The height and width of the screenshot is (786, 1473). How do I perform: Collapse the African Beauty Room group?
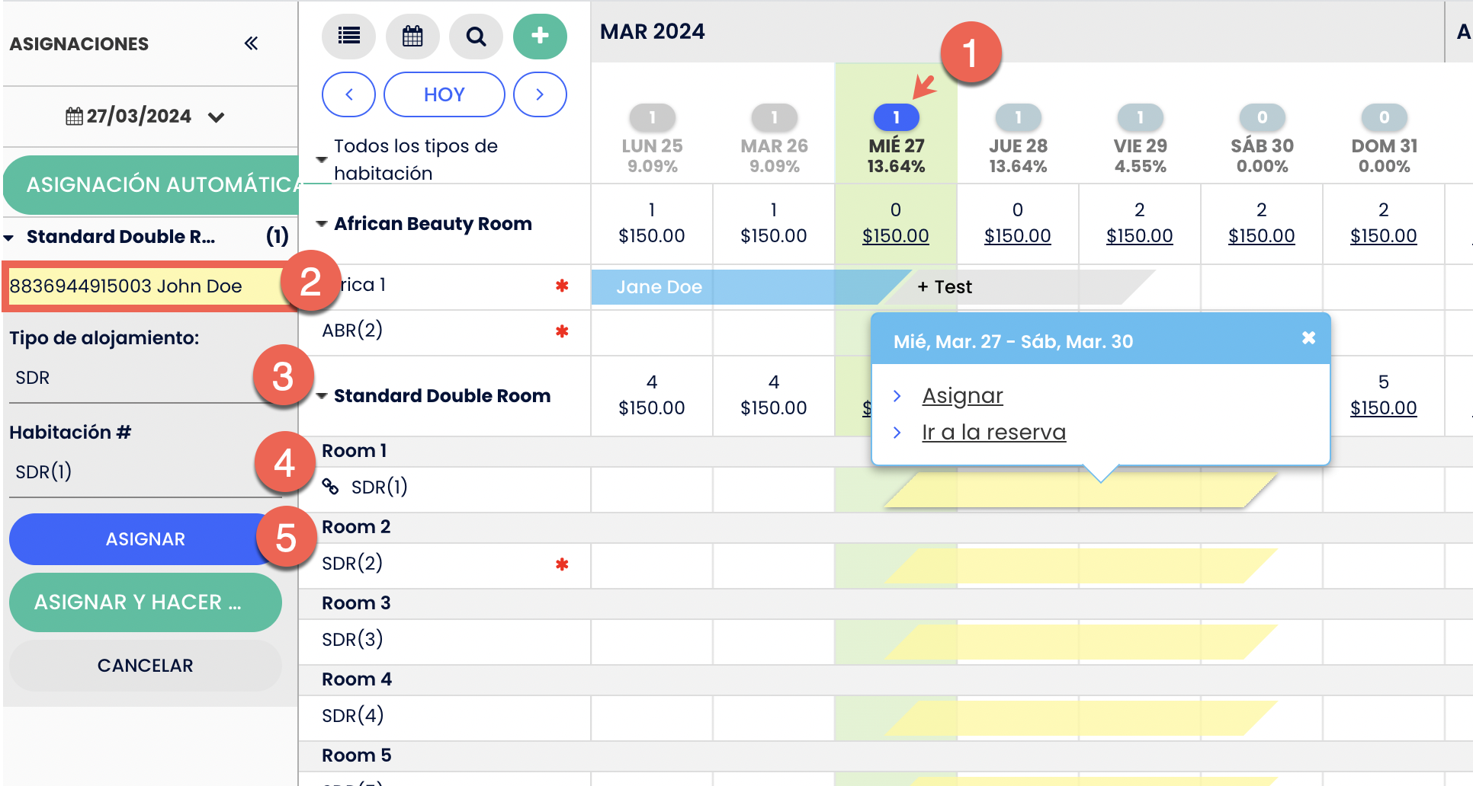click(x=322, y=224)
